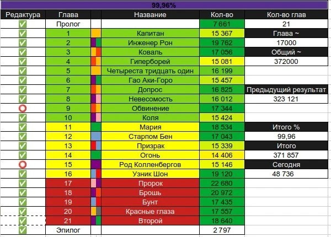The image size is (331, 237).
Task: Select blue color tag in Старпом Бен row
Action: click(x=96, y=137)
